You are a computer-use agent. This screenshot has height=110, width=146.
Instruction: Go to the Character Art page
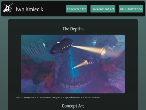pos(76,9)
